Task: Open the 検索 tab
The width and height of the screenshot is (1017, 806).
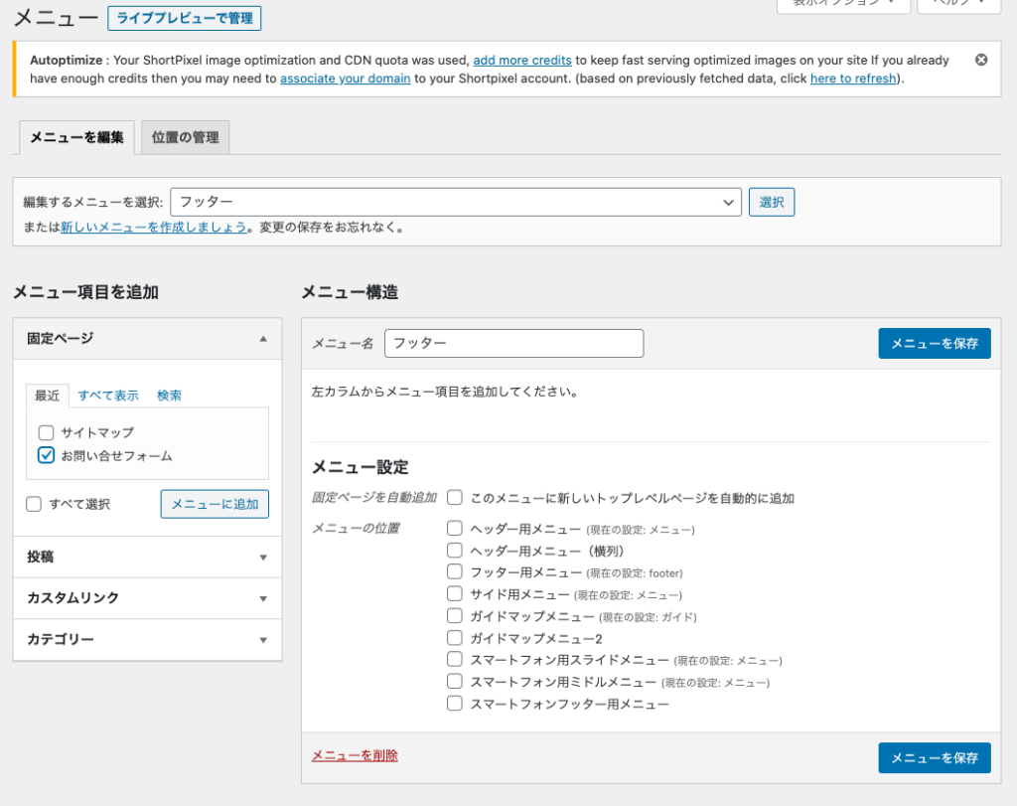Action: click(168, 395)
